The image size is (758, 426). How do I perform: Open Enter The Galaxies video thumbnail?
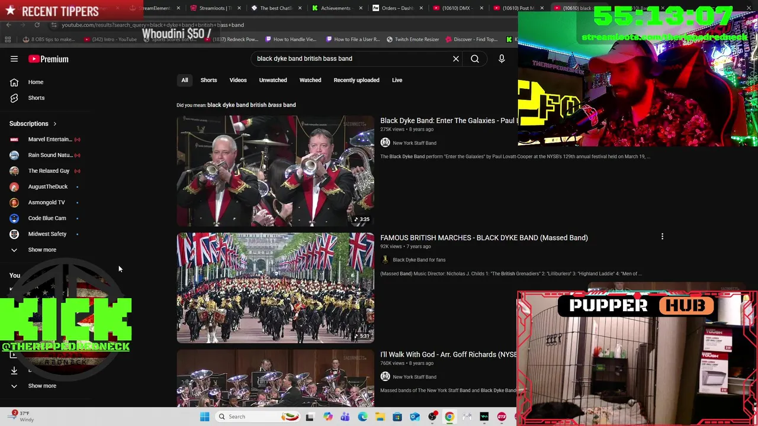pyautogui.click(x=275, y=170)
